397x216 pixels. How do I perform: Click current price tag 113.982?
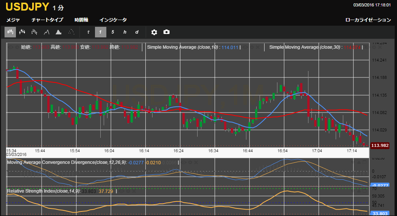(x=380, y=145)
